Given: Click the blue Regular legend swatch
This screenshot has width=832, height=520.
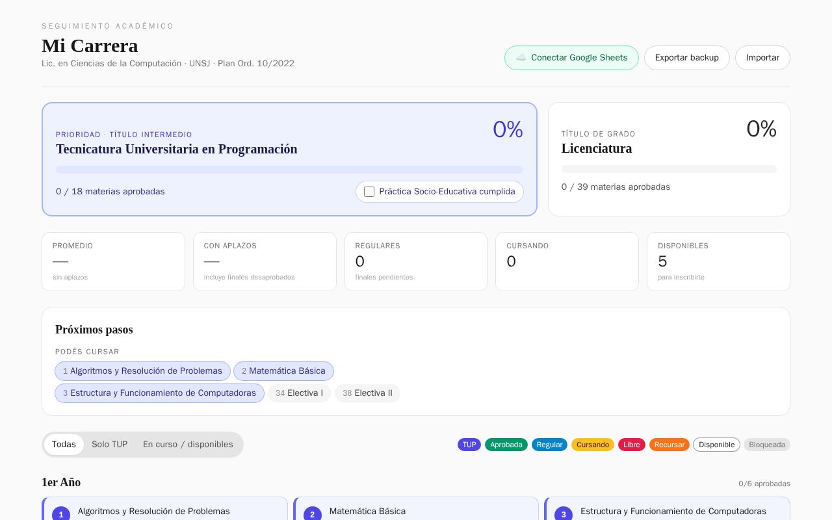Looking at the screenshot, I should coord(549,445).
